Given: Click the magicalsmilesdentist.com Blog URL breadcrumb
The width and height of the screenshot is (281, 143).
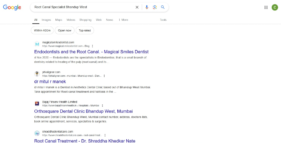Looking at the screenshot, I should 66,46.
